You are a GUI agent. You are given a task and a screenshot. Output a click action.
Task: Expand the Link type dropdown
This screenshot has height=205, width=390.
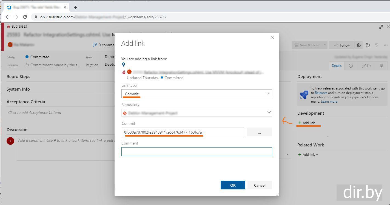tap(197, 94)
